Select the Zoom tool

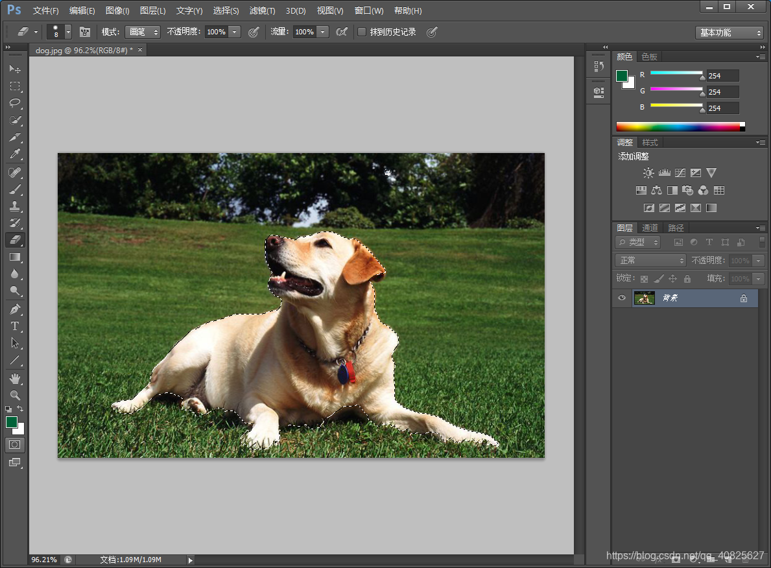pos(15,396)
